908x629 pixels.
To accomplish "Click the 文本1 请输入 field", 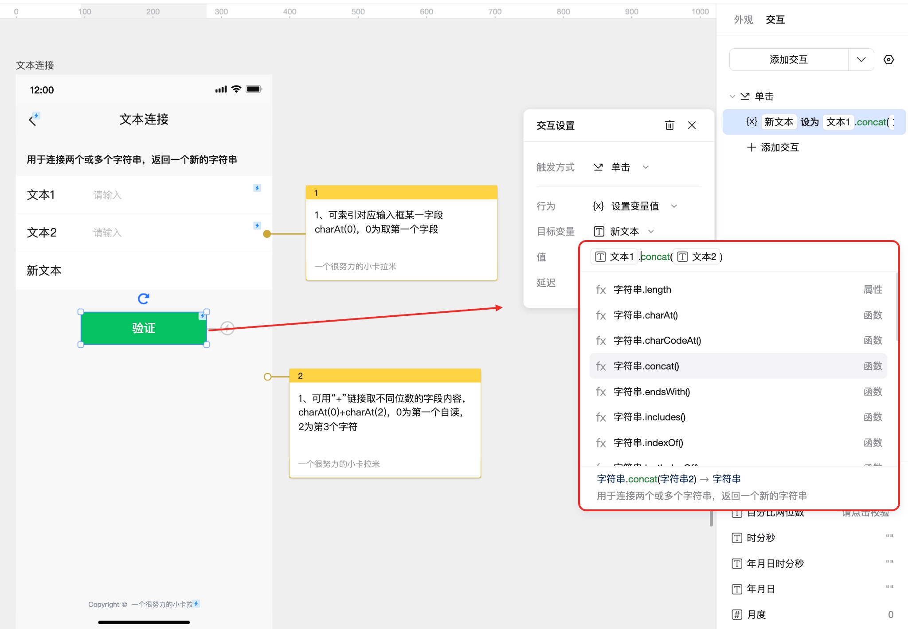I will pyautogui.click(x=168, y=195).
